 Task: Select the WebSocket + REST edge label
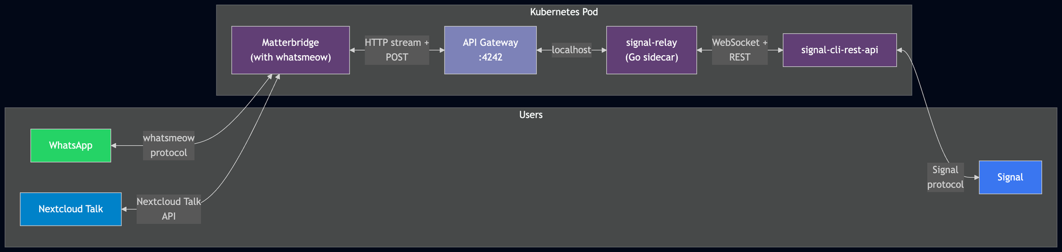click(x=739, y=50)
